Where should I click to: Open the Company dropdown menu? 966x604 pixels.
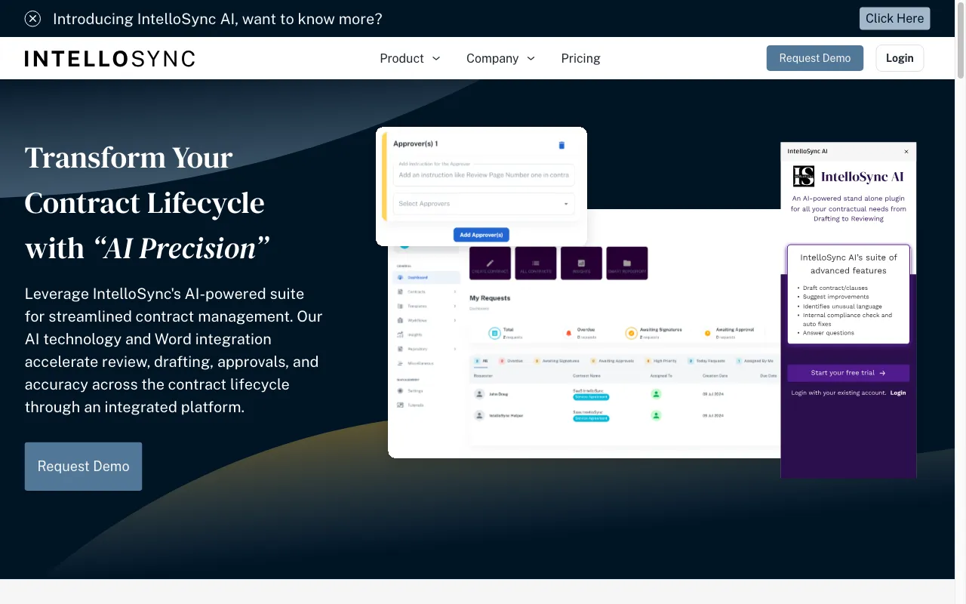(x=500, y=58)
